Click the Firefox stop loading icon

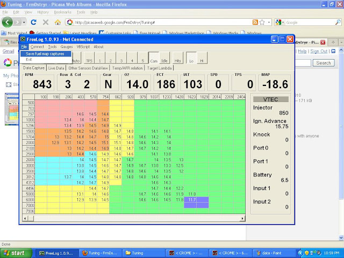pyautogui.click(x=45, y=22)
